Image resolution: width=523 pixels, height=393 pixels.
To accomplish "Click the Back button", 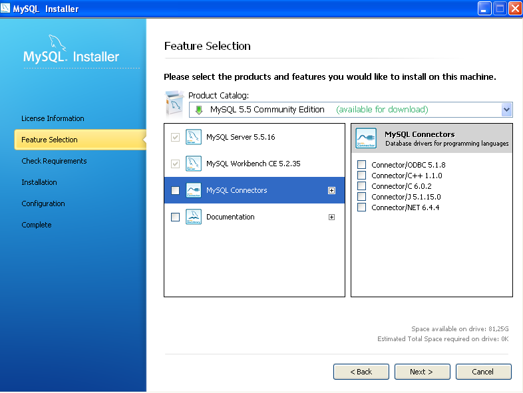I will pos(361,372).
